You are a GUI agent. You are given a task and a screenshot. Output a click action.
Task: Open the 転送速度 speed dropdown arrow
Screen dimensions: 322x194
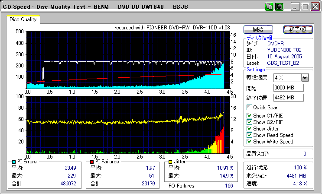click(305, 77)
